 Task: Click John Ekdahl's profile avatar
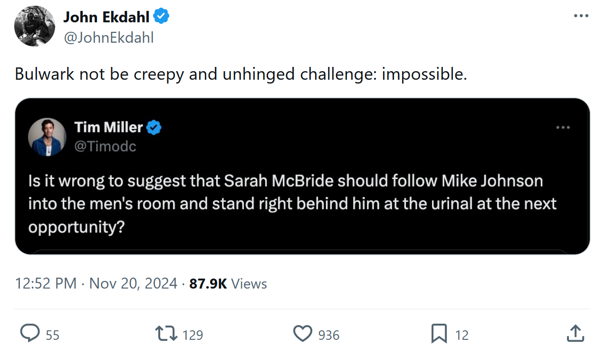(35, 26)
